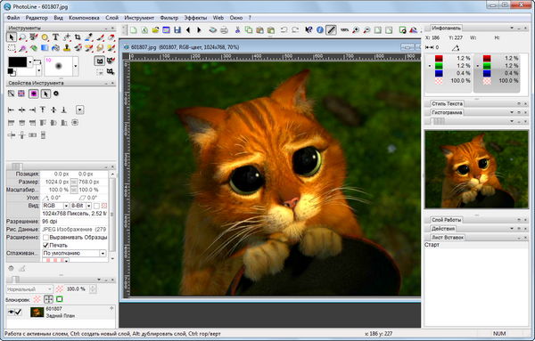Toggle the checkmark on layer 601807

pyautogui.click(x=19, y=312)
